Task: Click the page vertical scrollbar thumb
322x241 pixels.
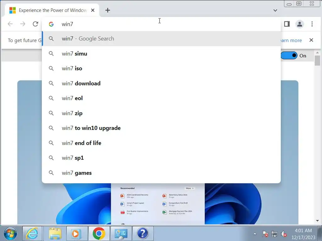Action: point(318,61)
